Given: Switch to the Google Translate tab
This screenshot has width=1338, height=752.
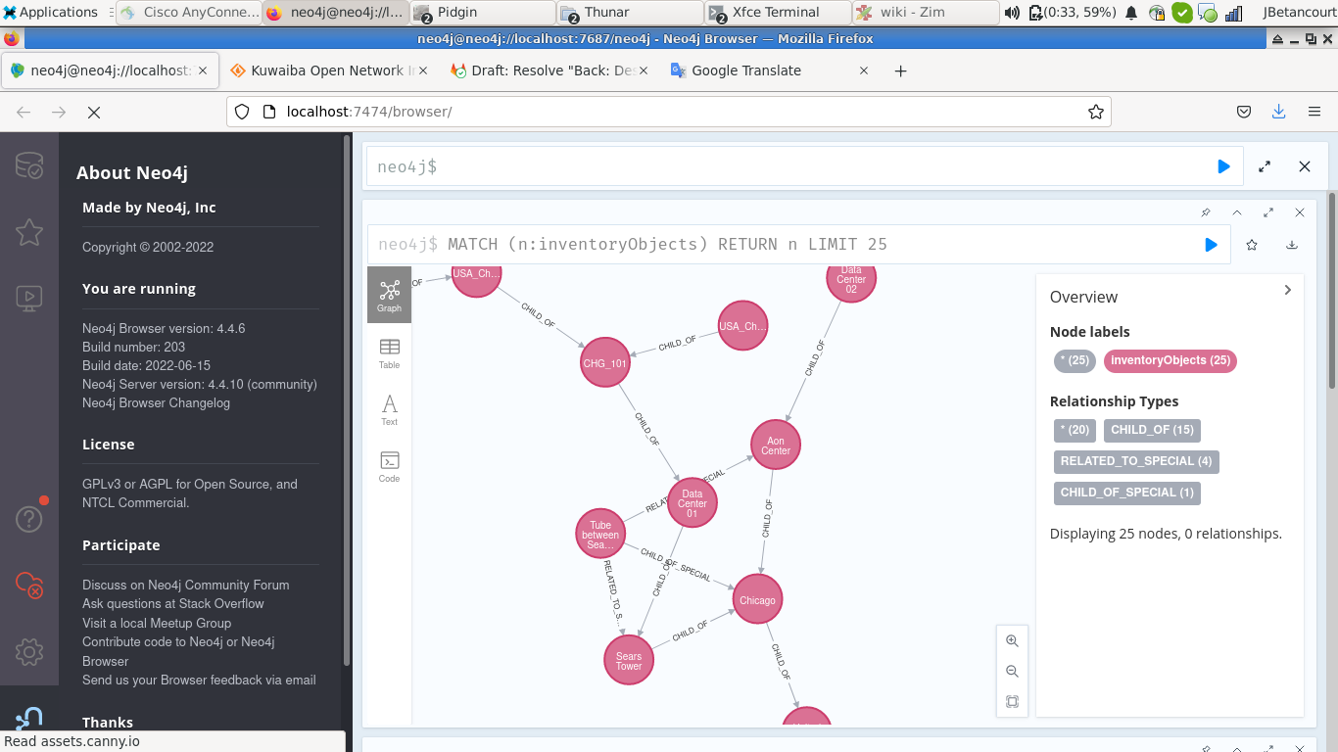Looking at the screenshot, I should [x=745, y=70].
